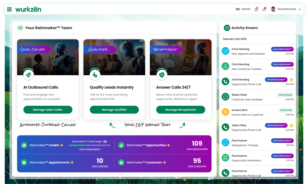Click info icon next to Rainmaker Appointments
The image size is (308, 184).
[x=72, y=163]
